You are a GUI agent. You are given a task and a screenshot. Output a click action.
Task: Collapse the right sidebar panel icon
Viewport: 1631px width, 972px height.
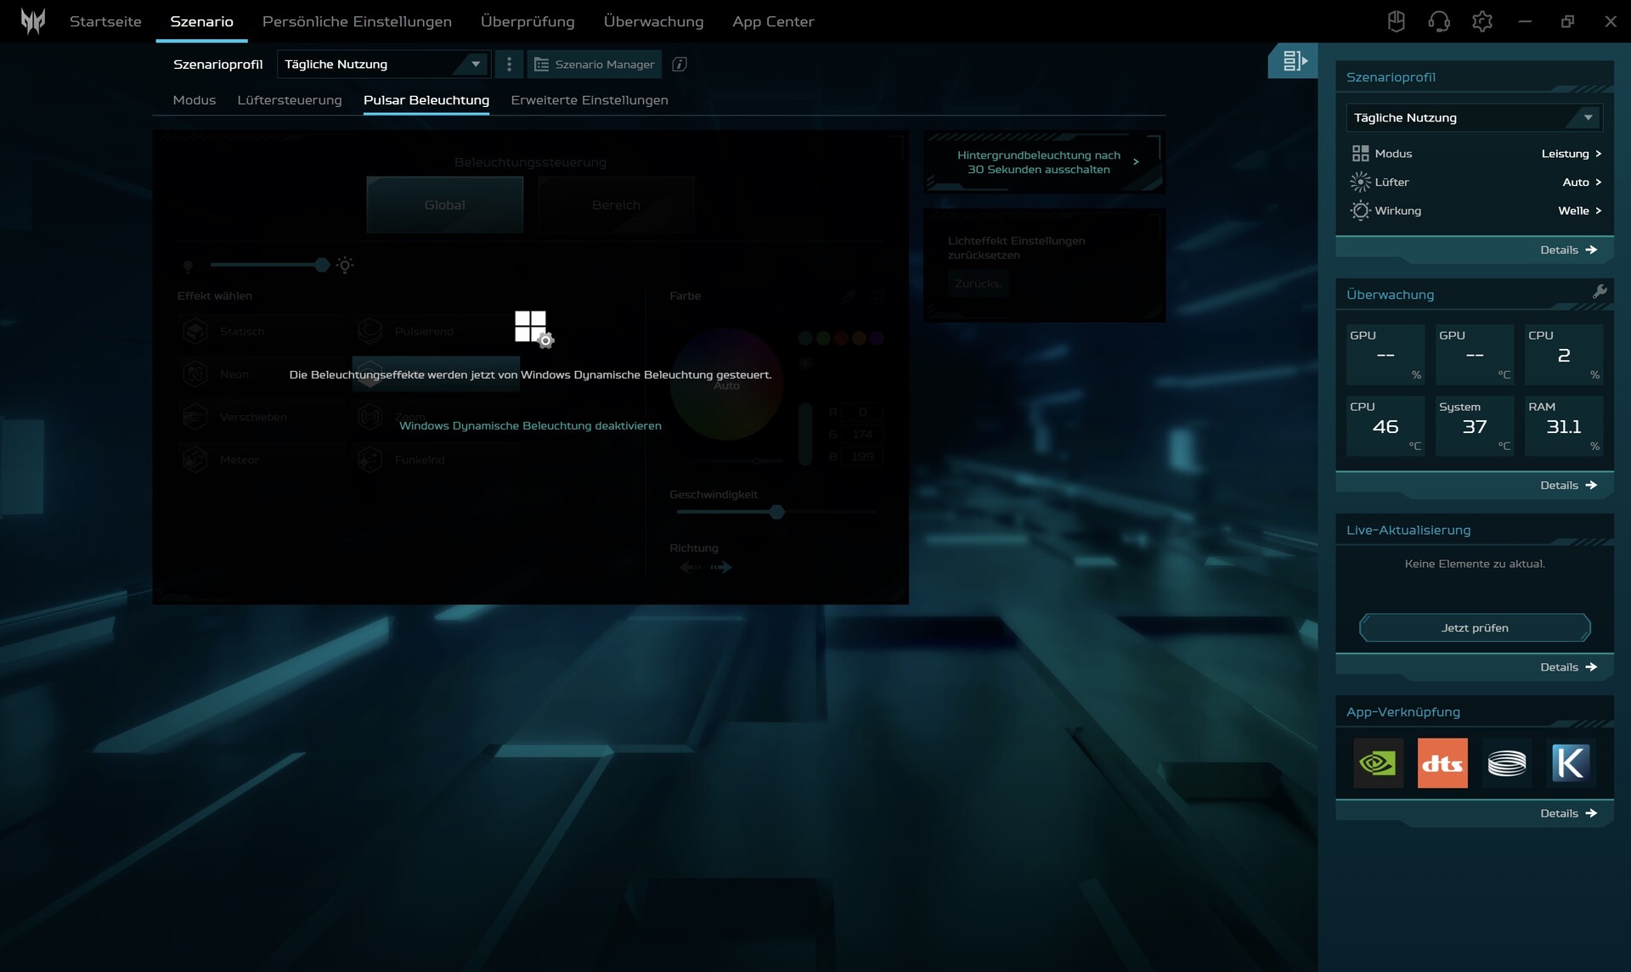tap(1294, 61)
